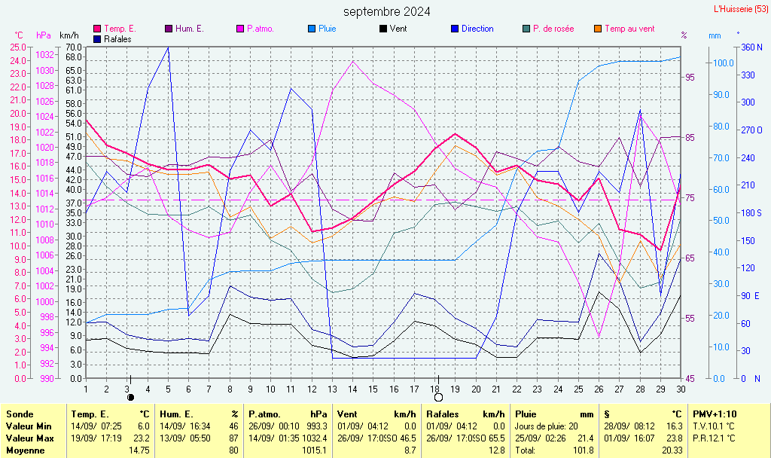Click the km/h axis unit label at top left
Screen dimensions: 771x458
click(69, 35)
